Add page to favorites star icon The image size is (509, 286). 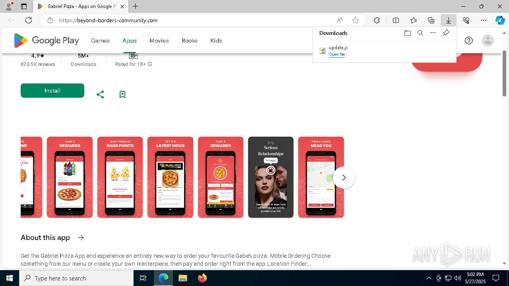(x=356, y=20)
